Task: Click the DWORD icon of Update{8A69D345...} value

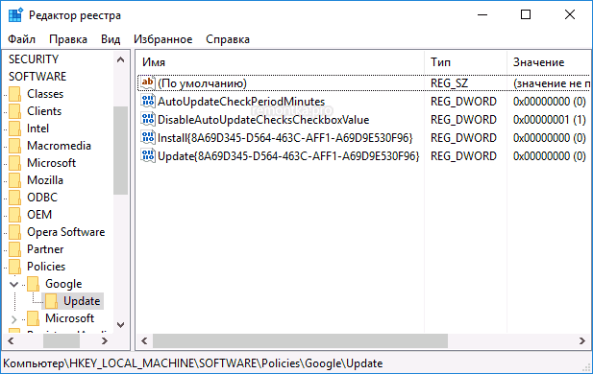Action: coord(148,155)
